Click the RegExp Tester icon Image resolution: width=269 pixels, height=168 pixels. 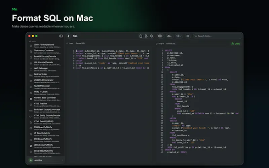point(31,75)
